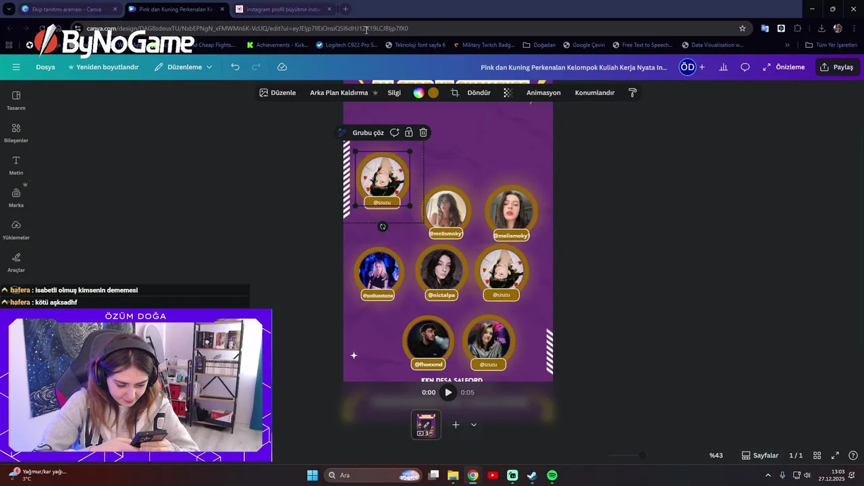Click the Paylaş share button
The height and width of the screenshot is (486, 864).
coord(837,67)
